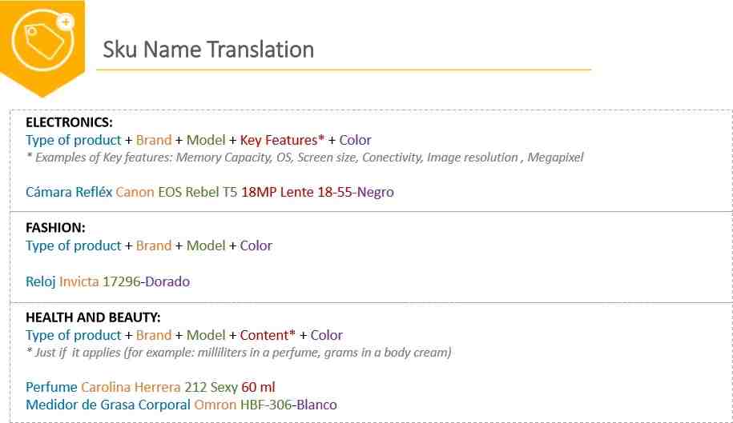Click the 'Just if it applies' footnote
Viewport: 733px width, 423px height.
tap(239, 353)
